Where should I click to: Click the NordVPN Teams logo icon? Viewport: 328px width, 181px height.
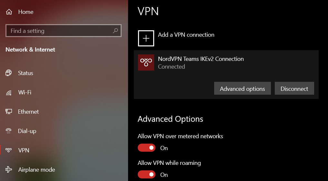click(146, 62)
